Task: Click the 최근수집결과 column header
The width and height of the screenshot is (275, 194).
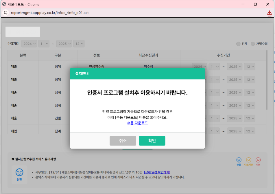Action: pos(148,55)
